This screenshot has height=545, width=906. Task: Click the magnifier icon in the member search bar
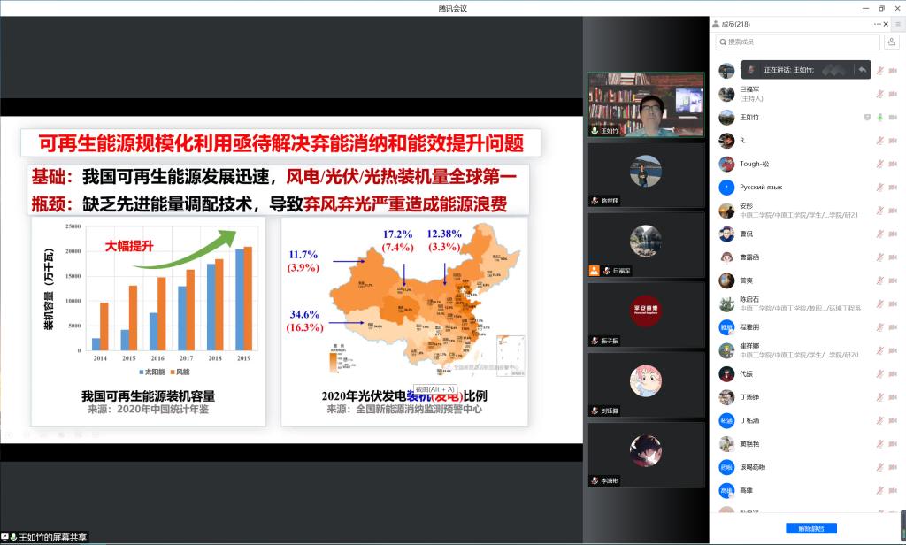tap(724, 41)
